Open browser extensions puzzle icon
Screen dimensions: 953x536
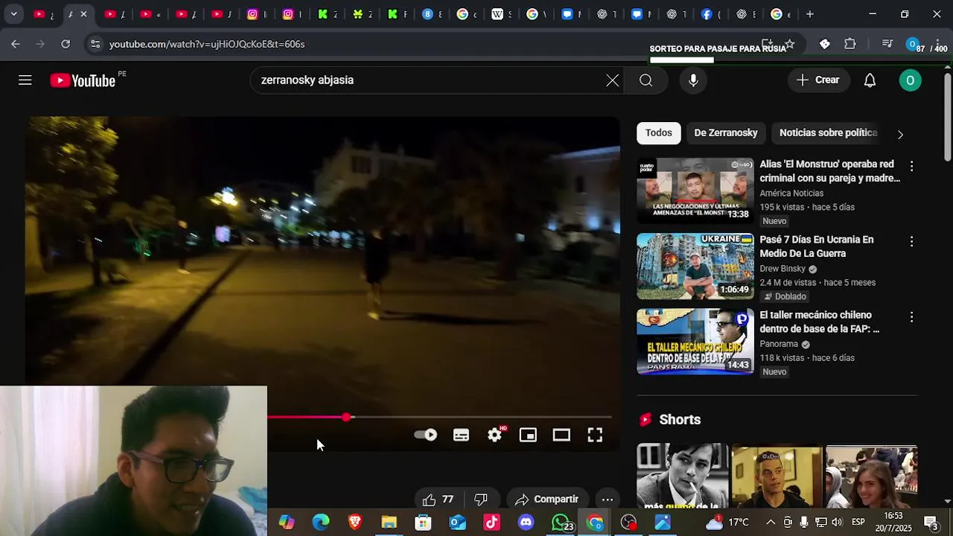850,44
